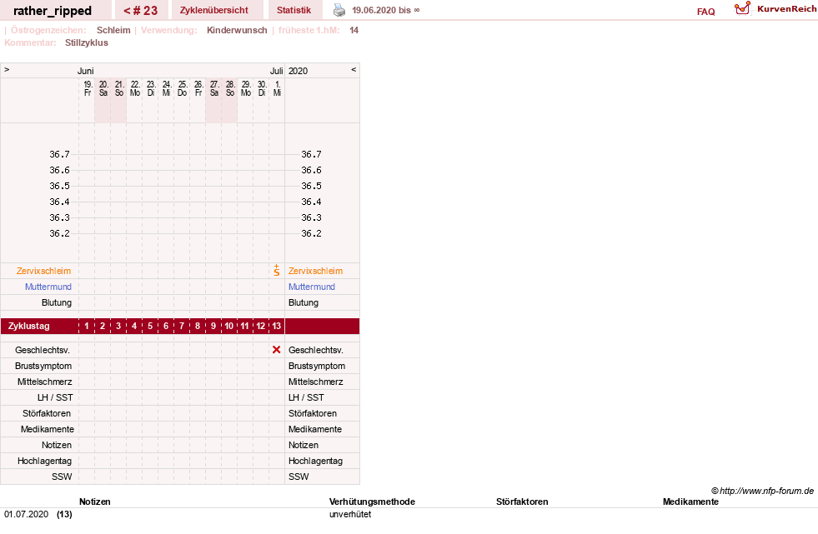Image resolution: width=818 pixels, height=534 pixels.
Task: Go to previous cycle via '< # 23'
Action: pos(141,11)
